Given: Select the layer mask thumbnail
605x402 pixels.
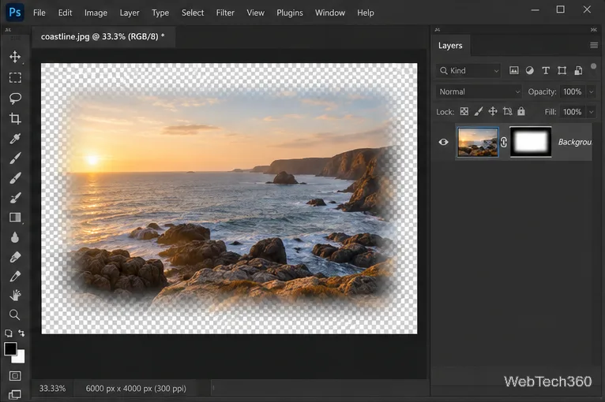Looking at the screenshot, I should (531, 142).
